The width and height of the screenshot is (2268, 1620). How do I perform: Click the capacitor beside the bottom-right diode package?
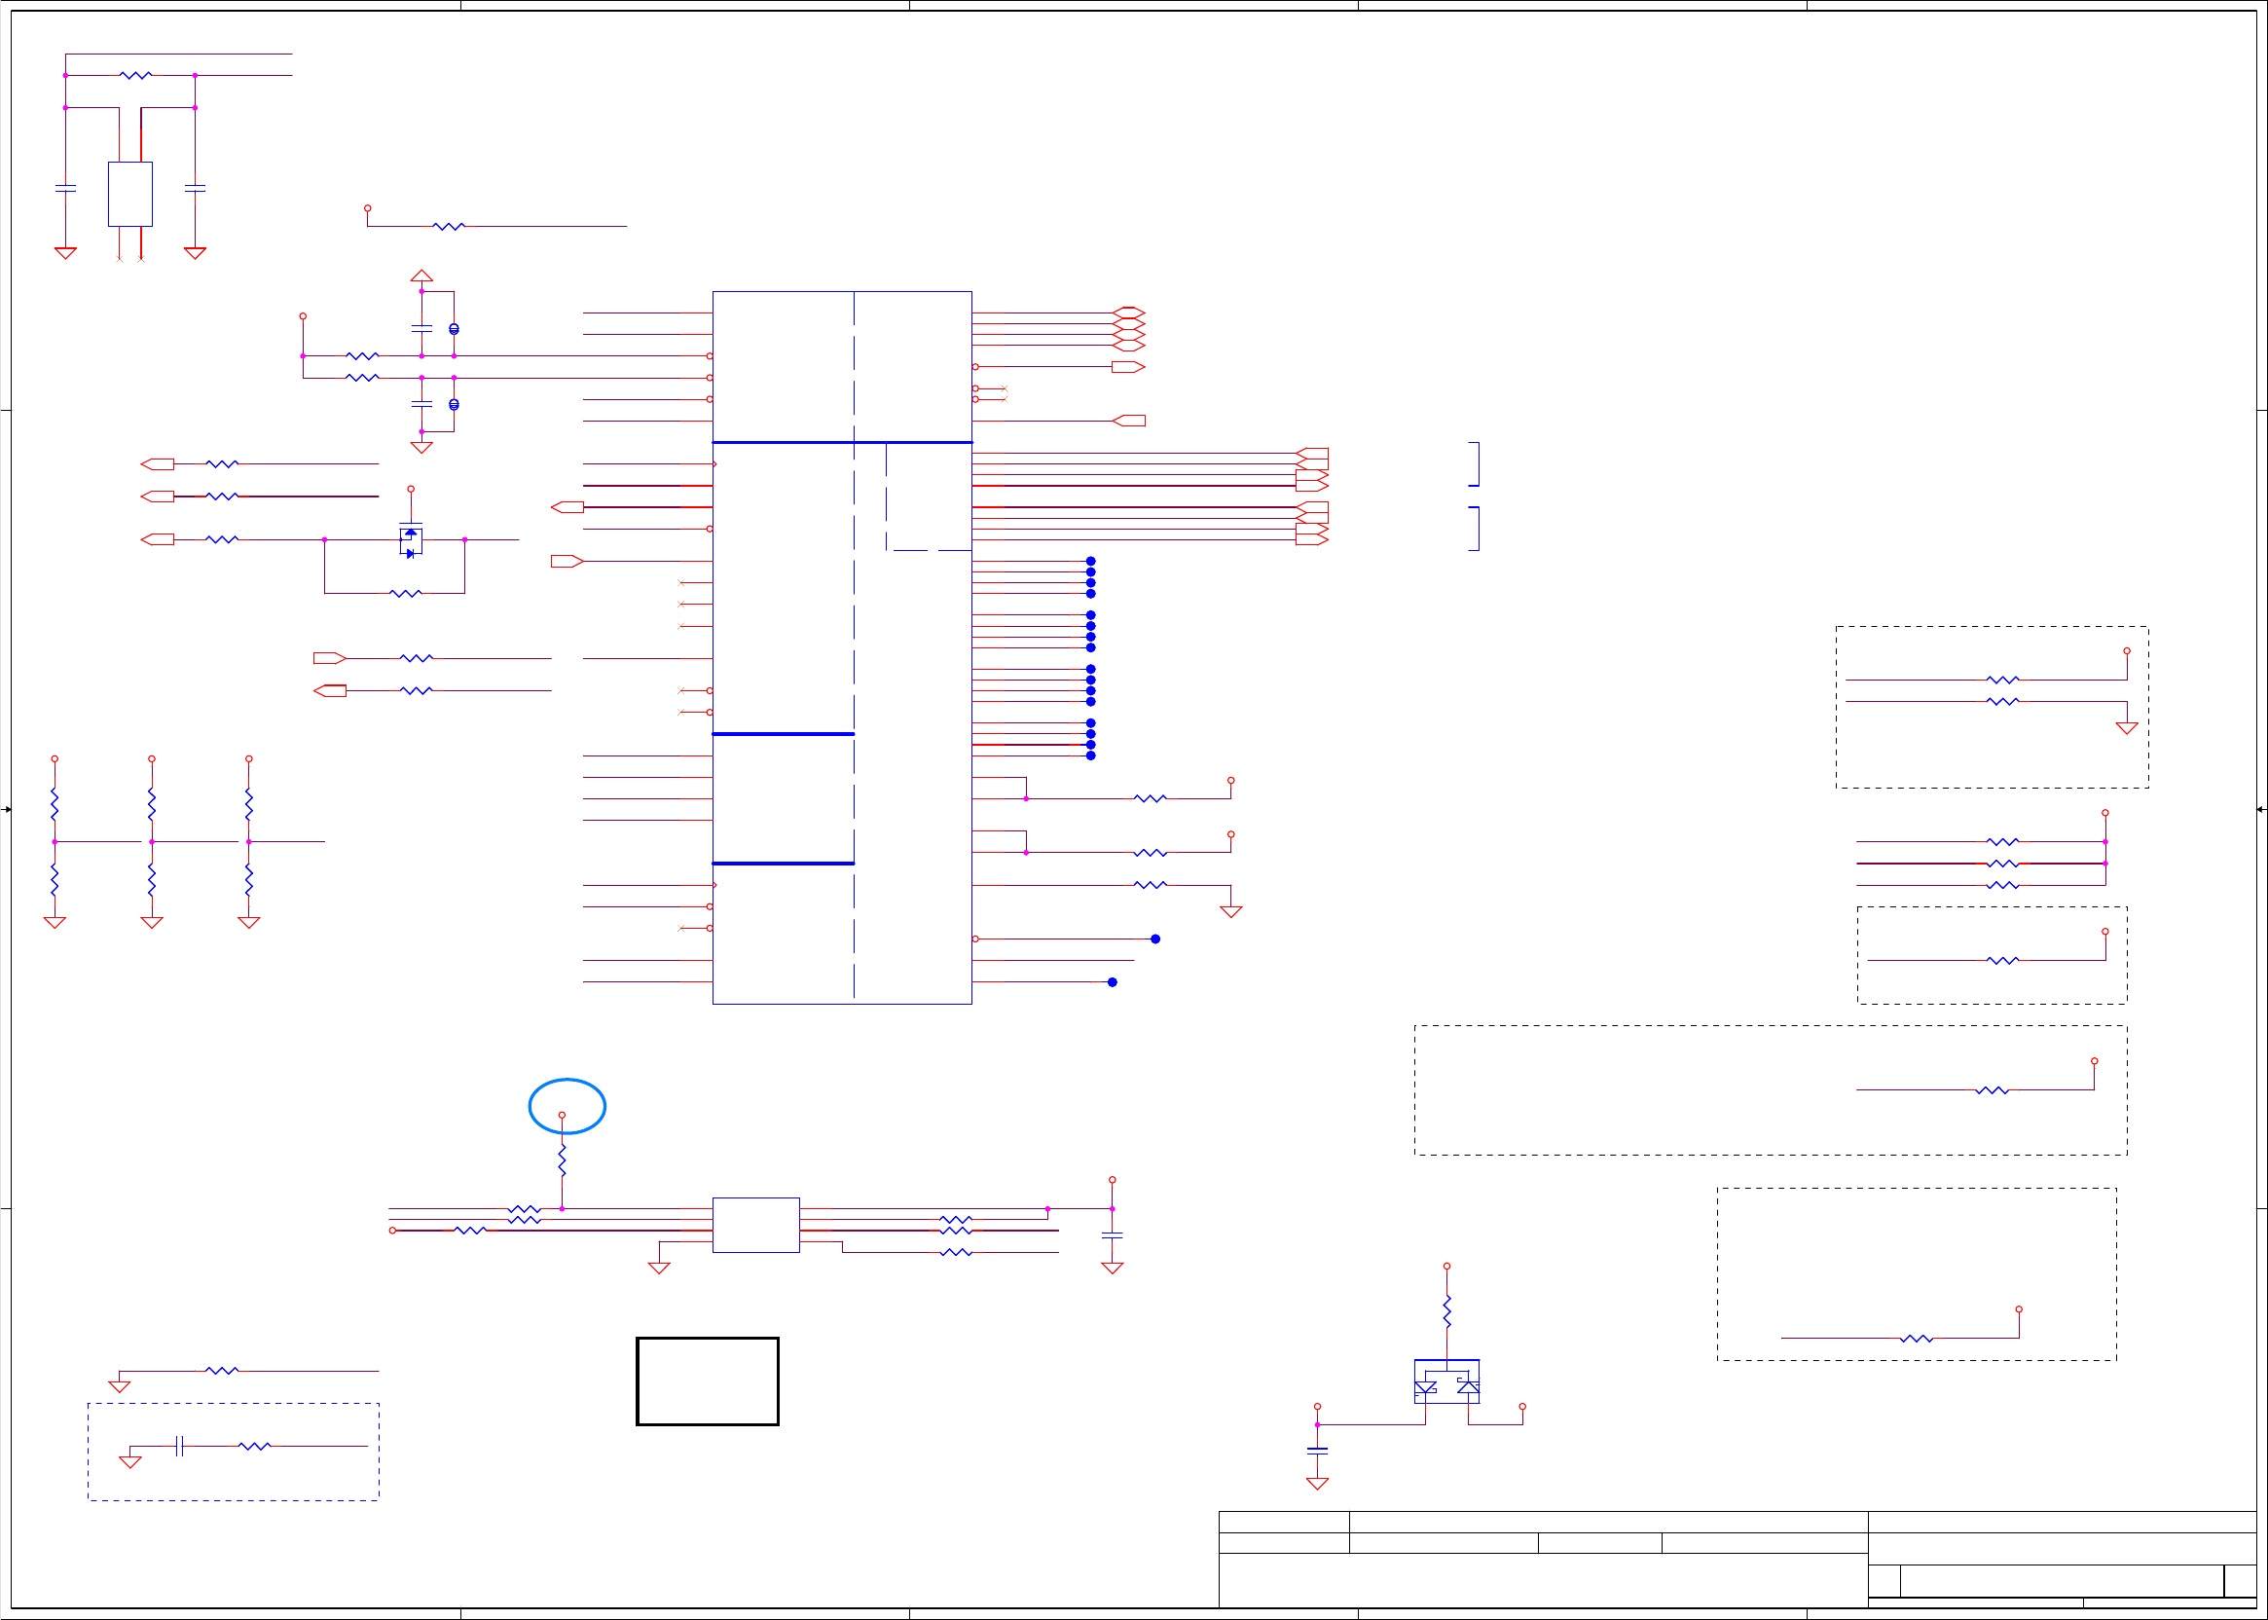pos(1318,1450)
